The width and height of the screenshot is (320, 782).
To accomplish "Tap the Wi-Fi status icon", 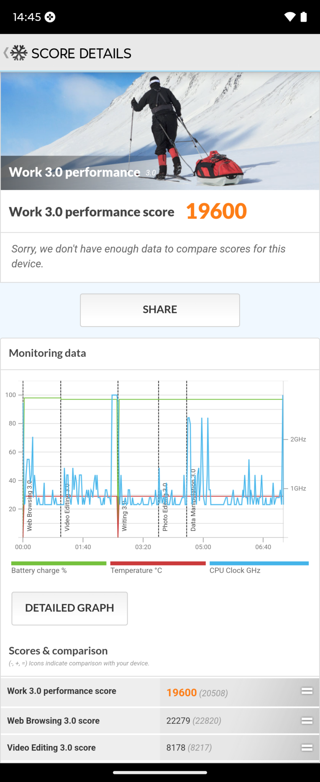I will tap(290, 16).
